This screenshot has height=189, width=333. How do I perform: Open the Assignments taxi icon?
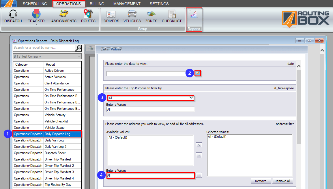pyautogui.click(x=64, y=14)
